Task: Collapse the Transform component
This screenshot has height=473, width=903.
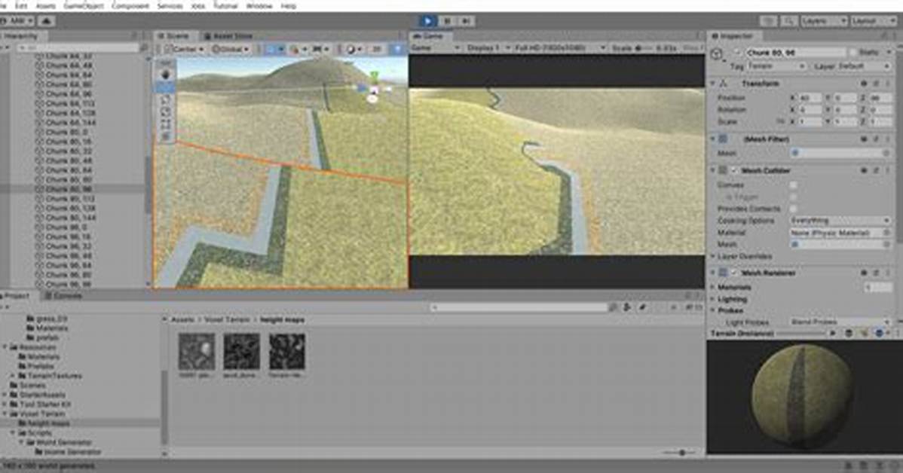Action: pyautogui.click(x=714, y=84)
